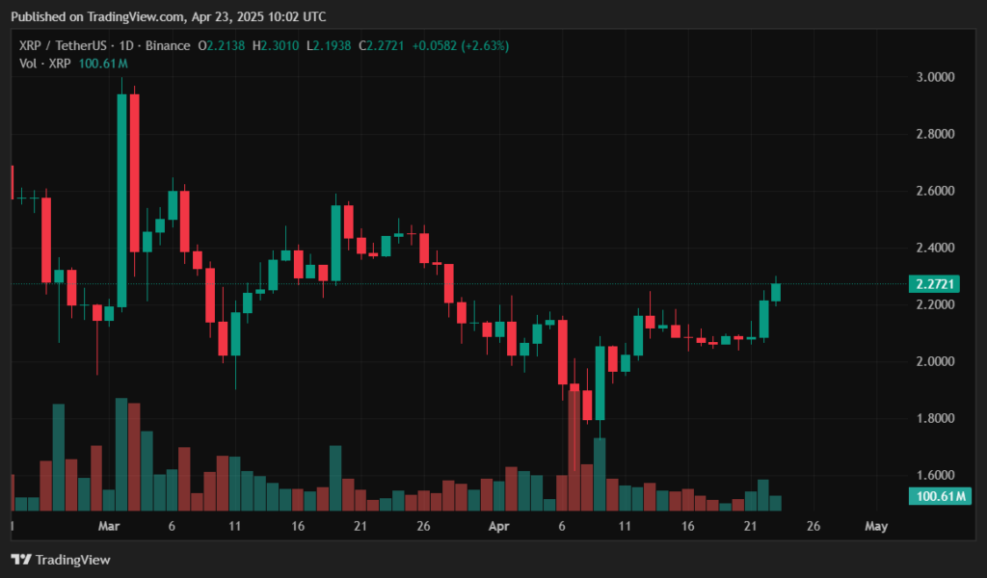
Task: Click the 'Published on TradingView.com' caption text
Action: (x=98, y=17)
